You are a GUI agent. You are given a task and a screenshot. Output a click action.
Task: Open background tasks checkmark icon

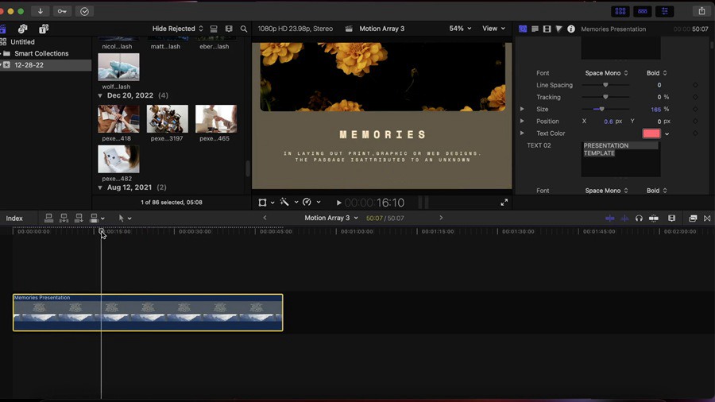tap(84, 11)
